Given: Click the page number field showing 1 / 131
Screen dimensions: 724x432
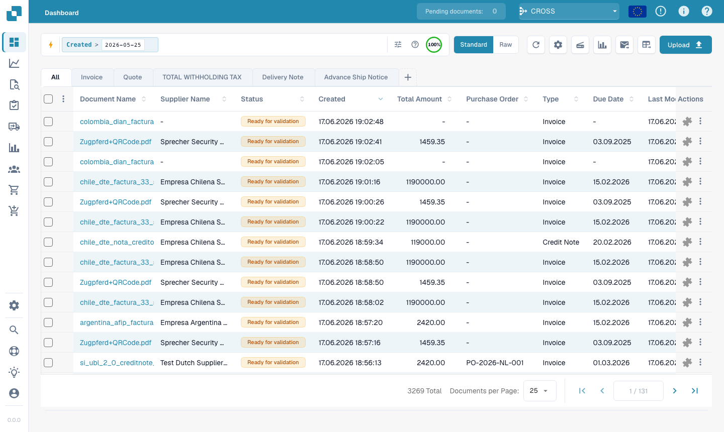Looking at the screenshot, I should 639,391.
